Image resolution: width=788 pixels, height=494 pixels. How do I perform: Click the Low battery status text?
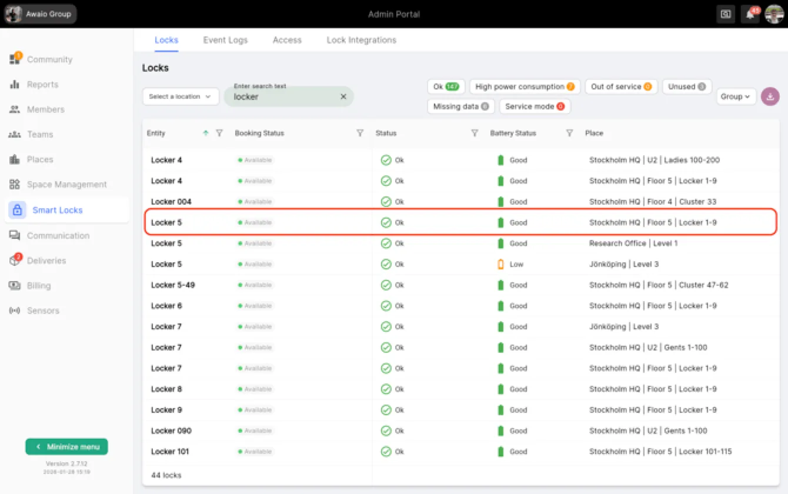(x=516, y=264)
